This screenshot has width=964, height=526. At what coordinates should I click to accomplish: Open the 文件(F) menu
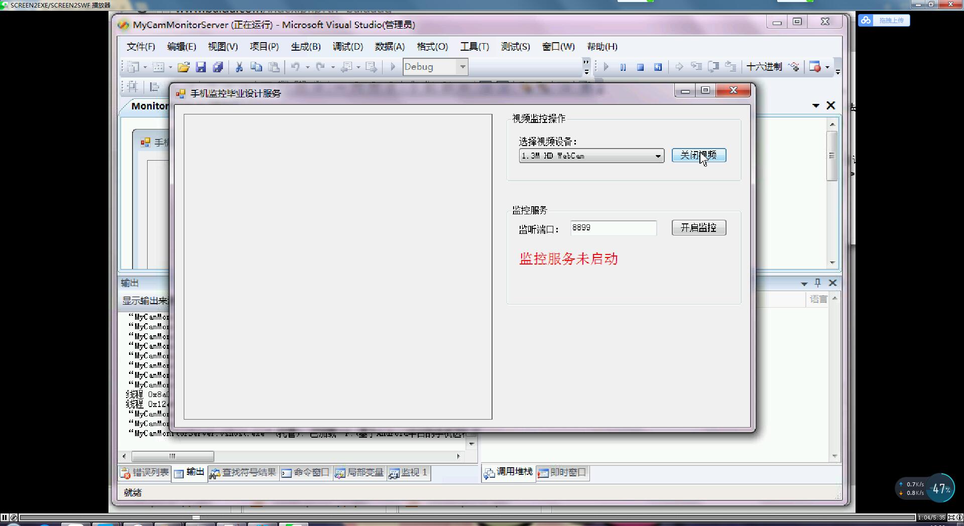(141, 47)
